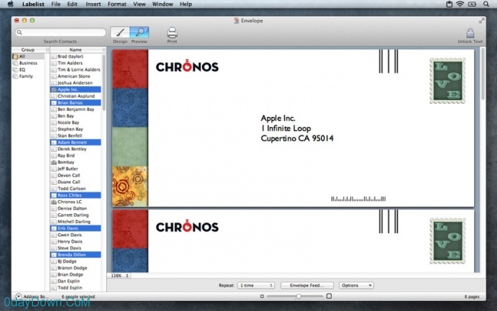Click the Name column header
497x311 pixels.
(x=76, y=50)
